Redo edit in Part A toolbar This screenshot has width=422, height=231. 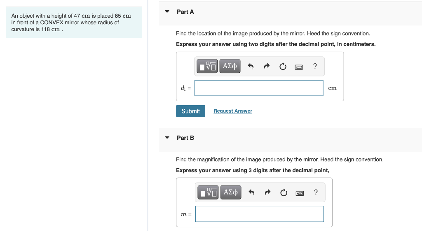(267, 66)
